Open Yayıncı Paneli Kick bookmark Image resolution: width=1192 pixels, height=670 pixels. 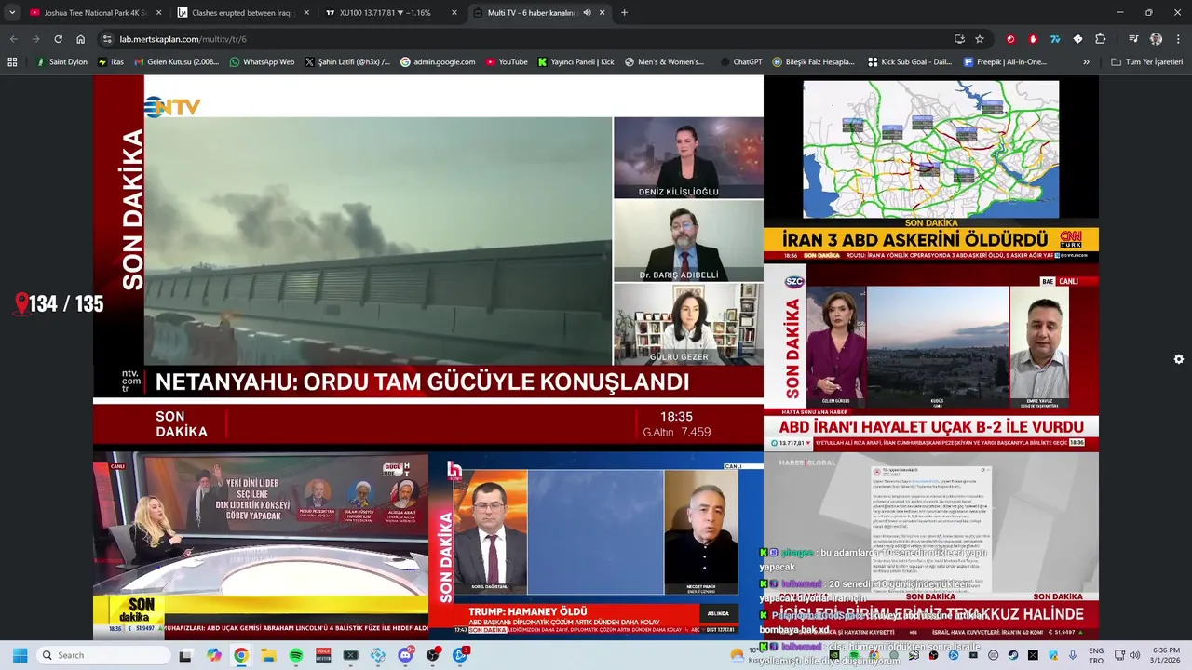576,62
